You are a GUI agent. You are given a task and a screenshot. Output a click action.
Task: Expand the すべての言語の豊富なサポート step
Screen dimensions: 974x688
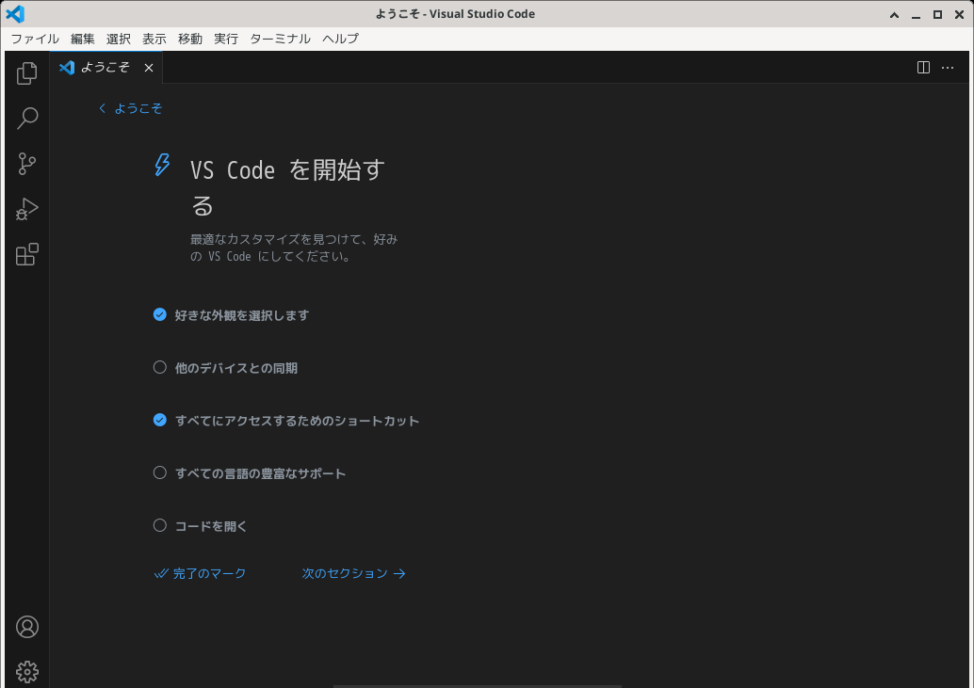coord(260,473)
